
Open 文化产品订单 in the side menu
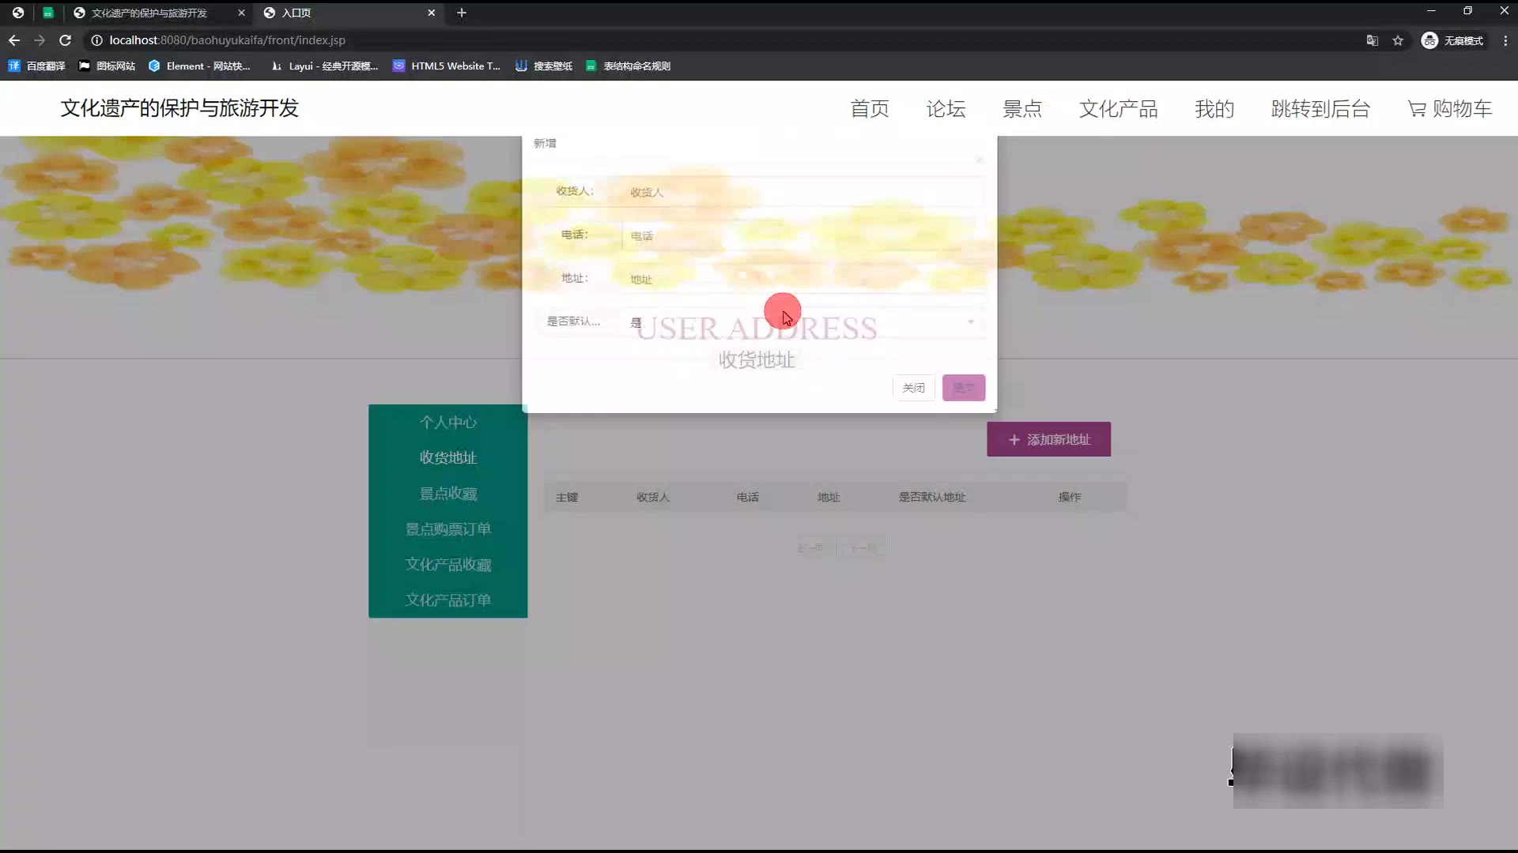tap(447, 600)
